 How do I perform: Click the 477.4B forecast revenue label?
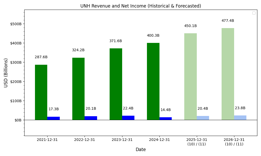pos(228,21)
